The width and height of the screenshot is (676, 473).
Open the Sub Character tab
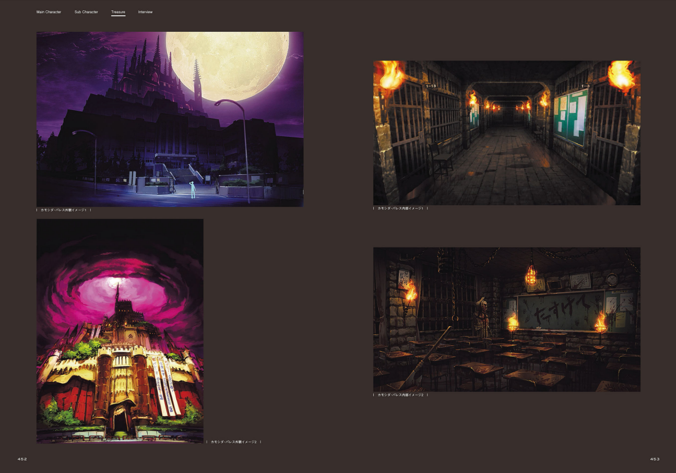pyautogui.click(x=86, y=12)
